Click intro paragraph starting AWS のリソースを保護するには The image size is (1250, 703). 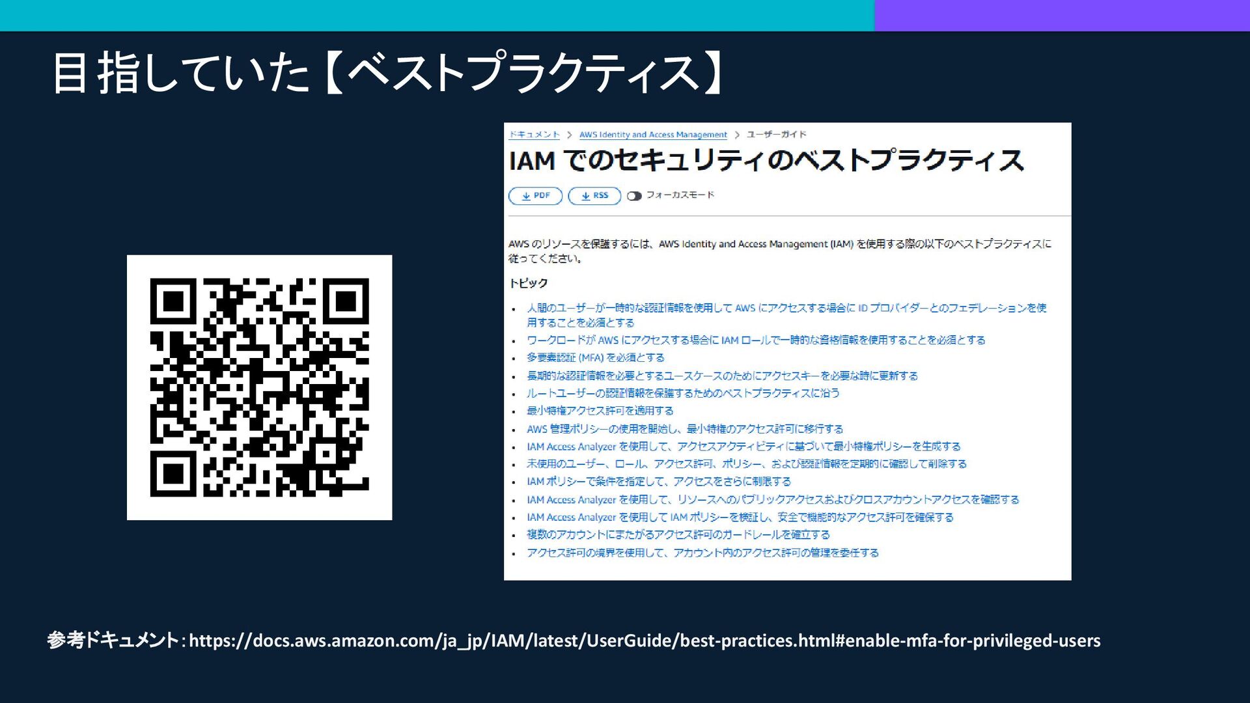click(779, 251)
